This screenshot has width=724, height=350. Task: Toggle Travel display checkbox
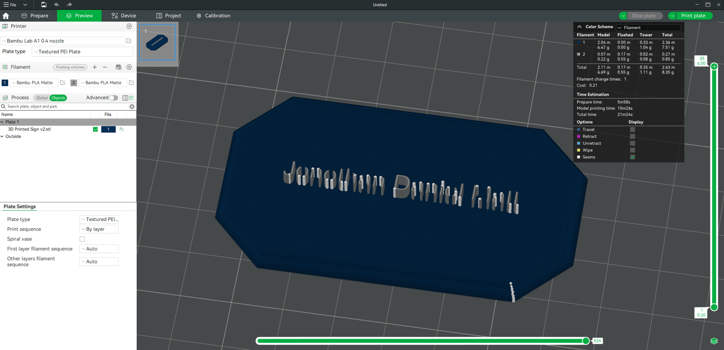[x=633, y=130]
